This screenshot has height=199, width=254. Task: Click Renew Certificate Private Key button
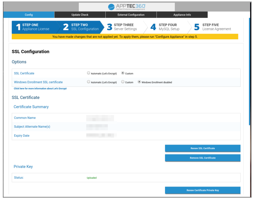click(x=202, y=190)
